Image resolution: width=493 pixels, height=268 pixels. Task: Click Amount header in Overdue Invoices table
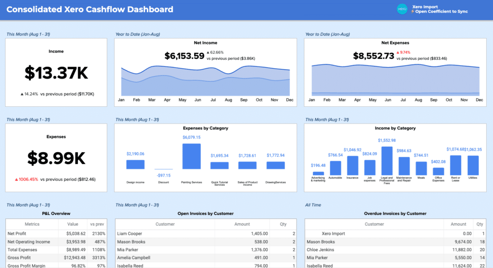click(458, 224)
